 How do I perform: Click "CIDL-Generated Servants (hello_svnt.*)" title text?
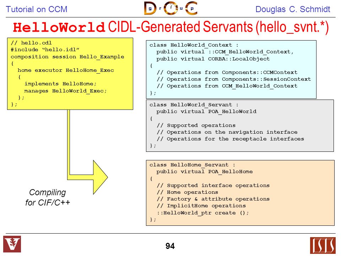[218, 27]
